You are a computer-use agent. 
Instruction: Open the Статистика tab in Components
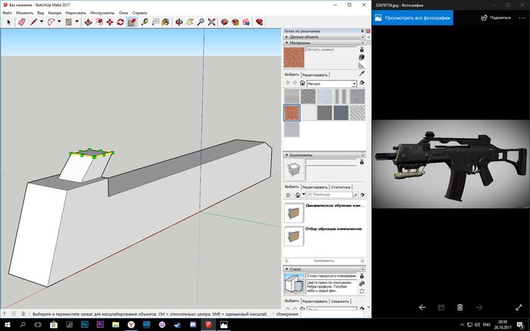(341, 186)
